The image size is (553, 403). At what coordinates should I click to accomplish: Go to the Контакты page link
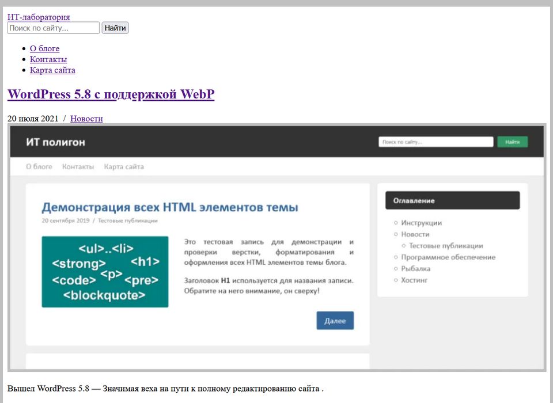coord(48,59)
